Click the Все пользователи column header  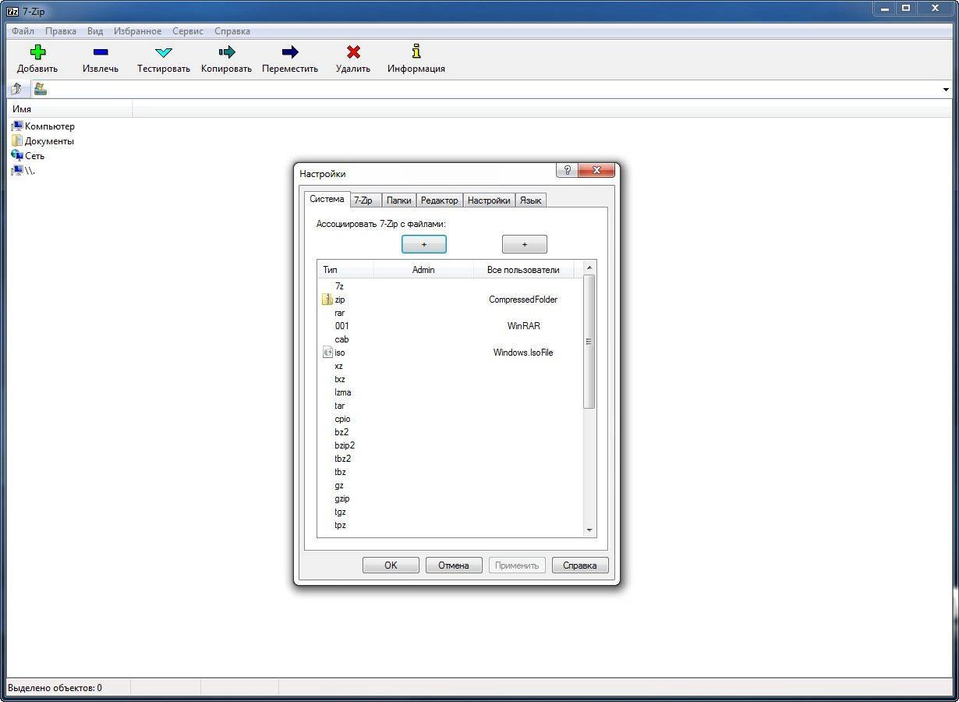523,270
